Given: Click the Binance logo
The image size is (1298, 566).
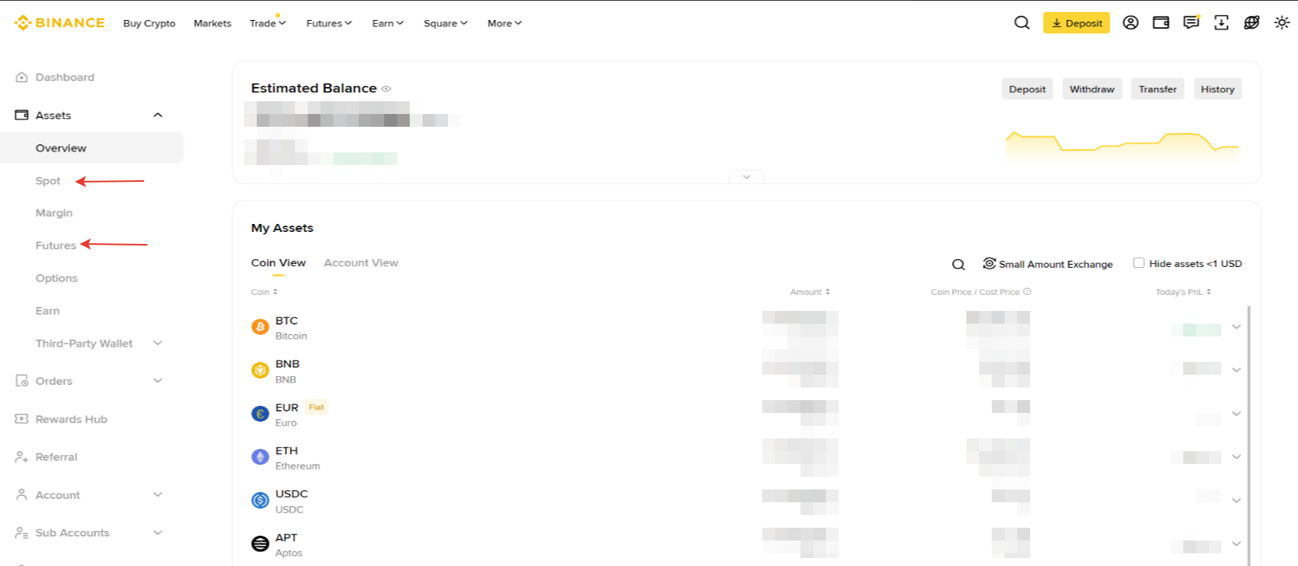Looking at the screenshot, I should point(60,23).
